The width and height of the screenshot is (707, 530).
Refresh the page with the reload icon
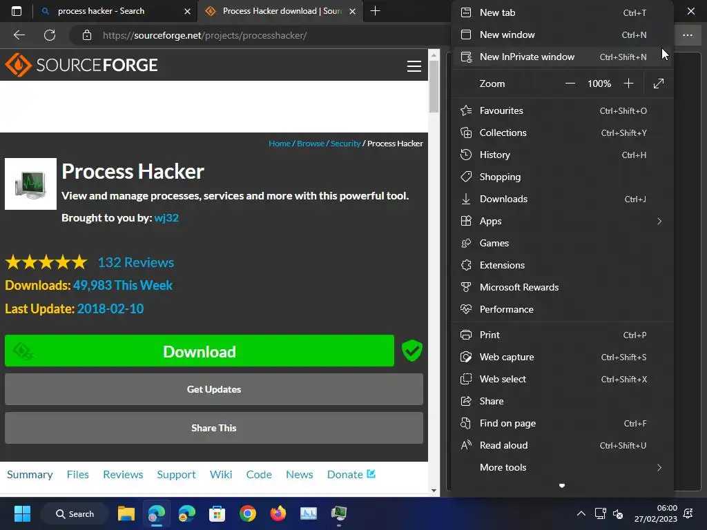[x=50, y=35]
